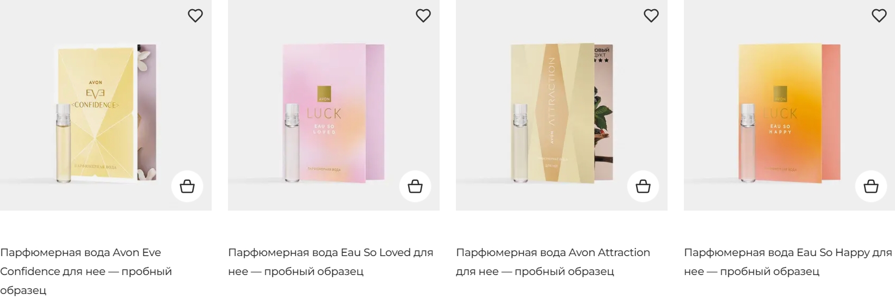This screenshot has width=895, height=307.
Task: Put Avon Attraction sample in basket
Action: coord(643,186)
